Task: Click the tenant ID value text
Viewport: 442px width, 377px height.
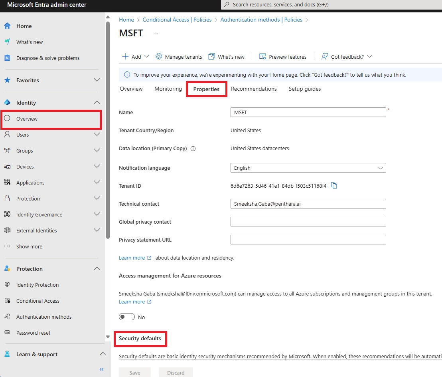Action: tap(278, 186)
